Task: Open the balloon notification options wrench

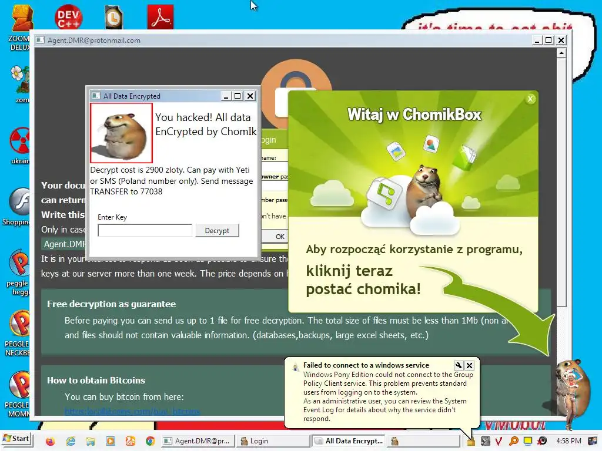Action: coord(459,365)
